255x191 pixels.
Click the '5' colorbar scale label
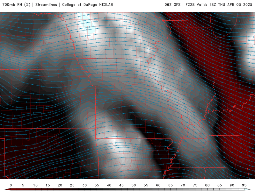coord(23,185)
